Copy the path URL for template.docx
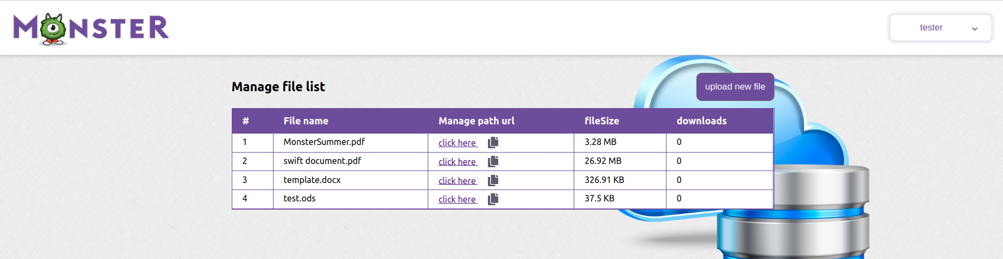1003x259 pixels. click(x=493, y=181)
